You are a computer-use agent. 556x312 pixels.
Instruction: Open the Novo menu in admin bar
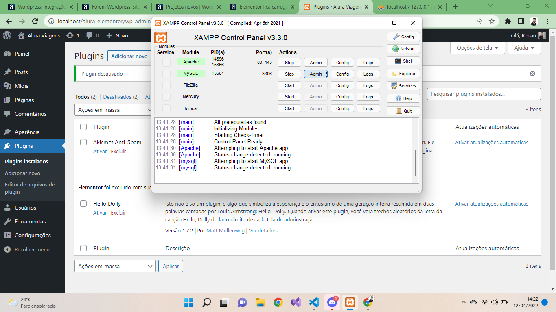[117, 35]
